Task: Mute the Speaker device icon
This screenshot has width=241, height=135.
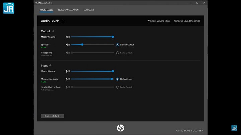Action: (68, 45)
